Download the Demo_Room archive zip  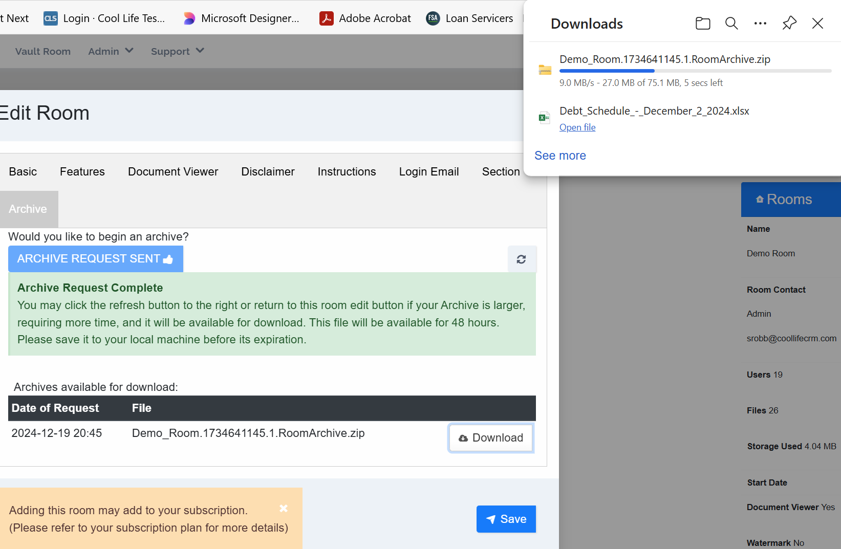491,438
